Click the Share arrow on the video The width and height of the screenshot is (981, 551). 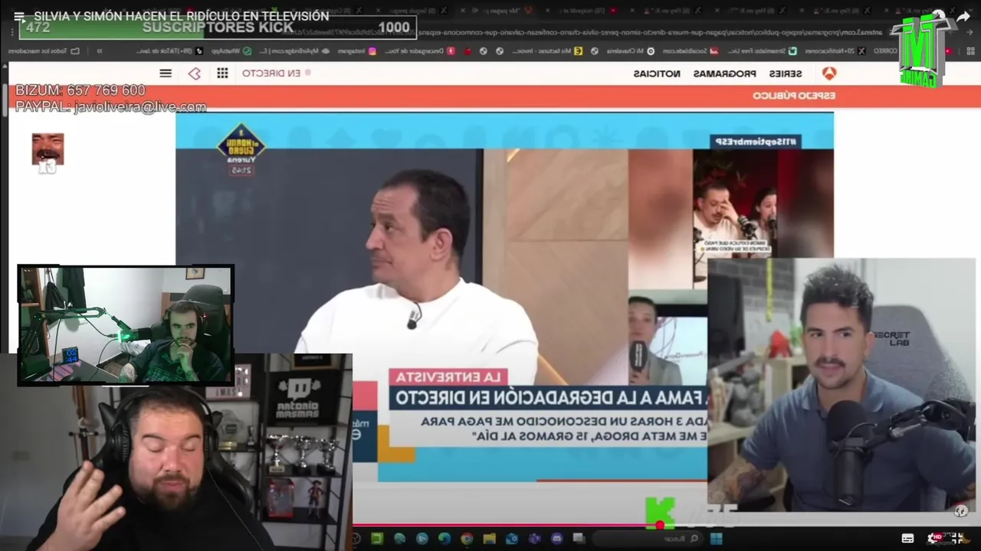(963, 17)
